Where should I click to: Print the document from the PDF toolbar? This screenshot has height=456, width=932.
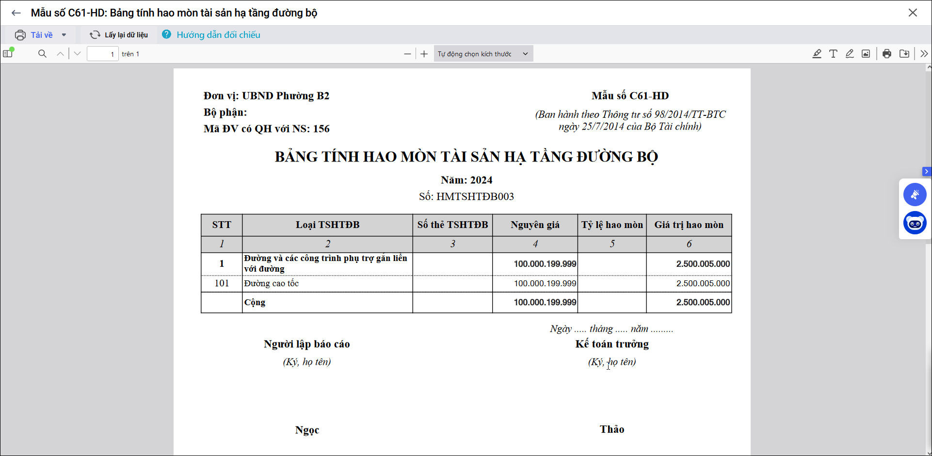pos(887,54)
